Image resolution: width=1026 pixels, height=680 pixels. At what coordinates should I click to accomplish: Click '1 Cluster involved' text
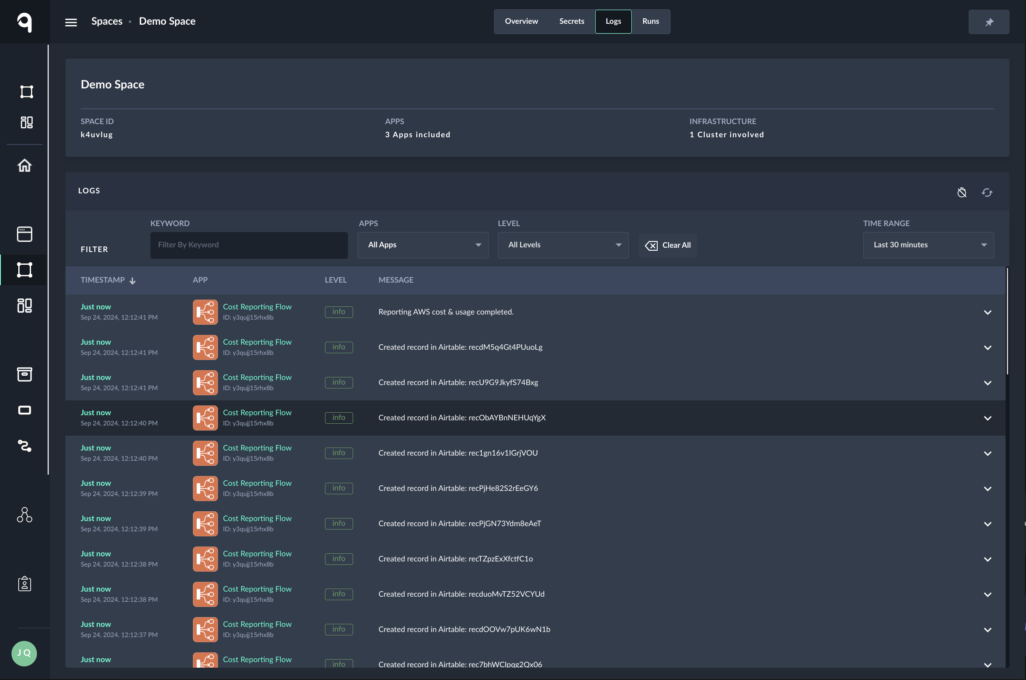[x=726, y=134]
